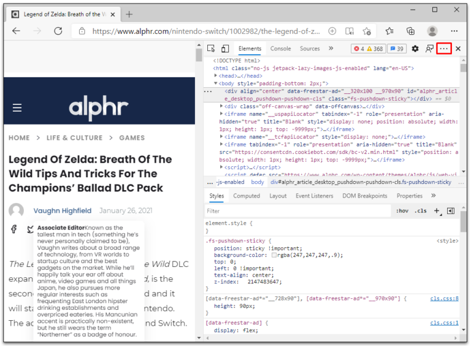This screenshot has height=346, width=471.
Task: Add page to favorites star icon
Action: click(367, 31)
